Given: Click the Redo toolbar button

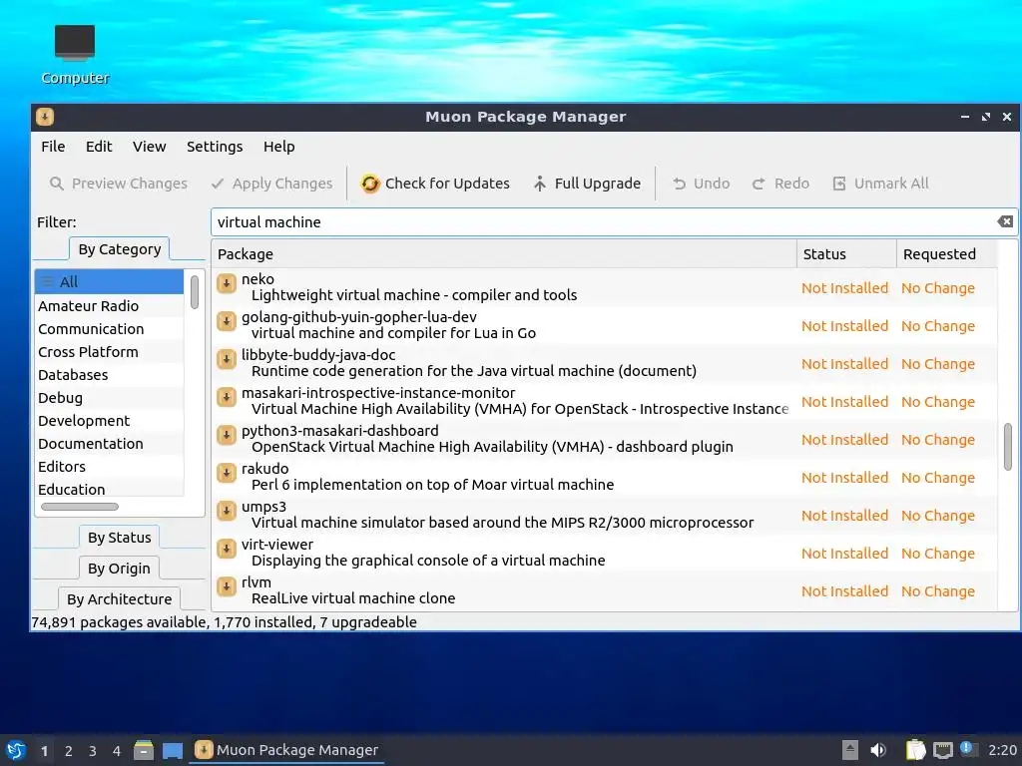Looking at the screenshot, I should pyautogui.click(x=780, y=184).
